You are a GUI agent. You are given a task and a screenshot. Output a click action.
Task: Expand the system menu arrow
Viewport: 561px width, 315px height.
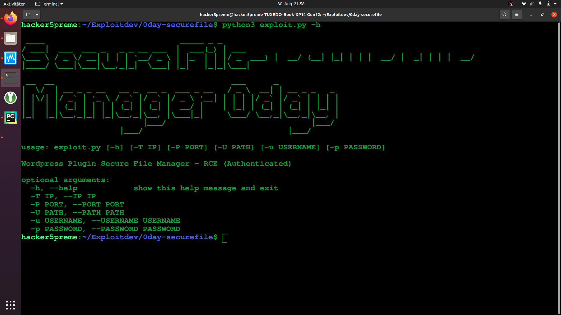click(x=555, y=4)
